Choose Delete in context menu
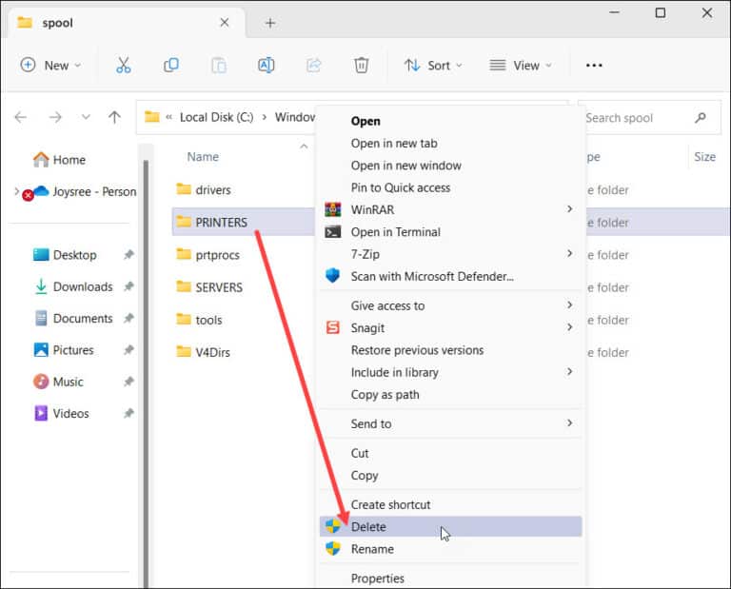 [x=450, y=526]
